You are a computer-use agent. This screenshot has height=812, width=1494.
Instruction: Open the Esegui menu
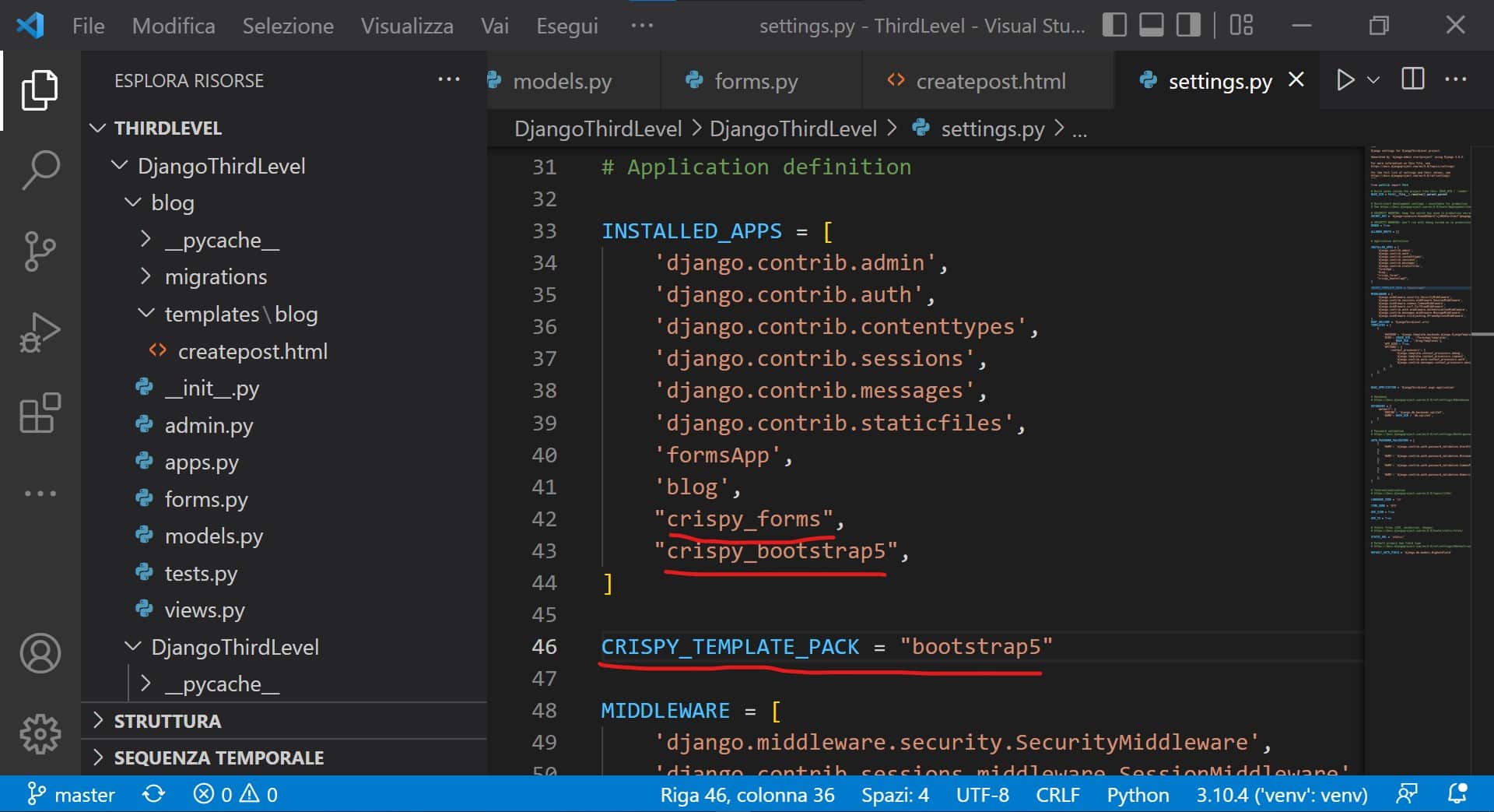[x=567, y=26]
